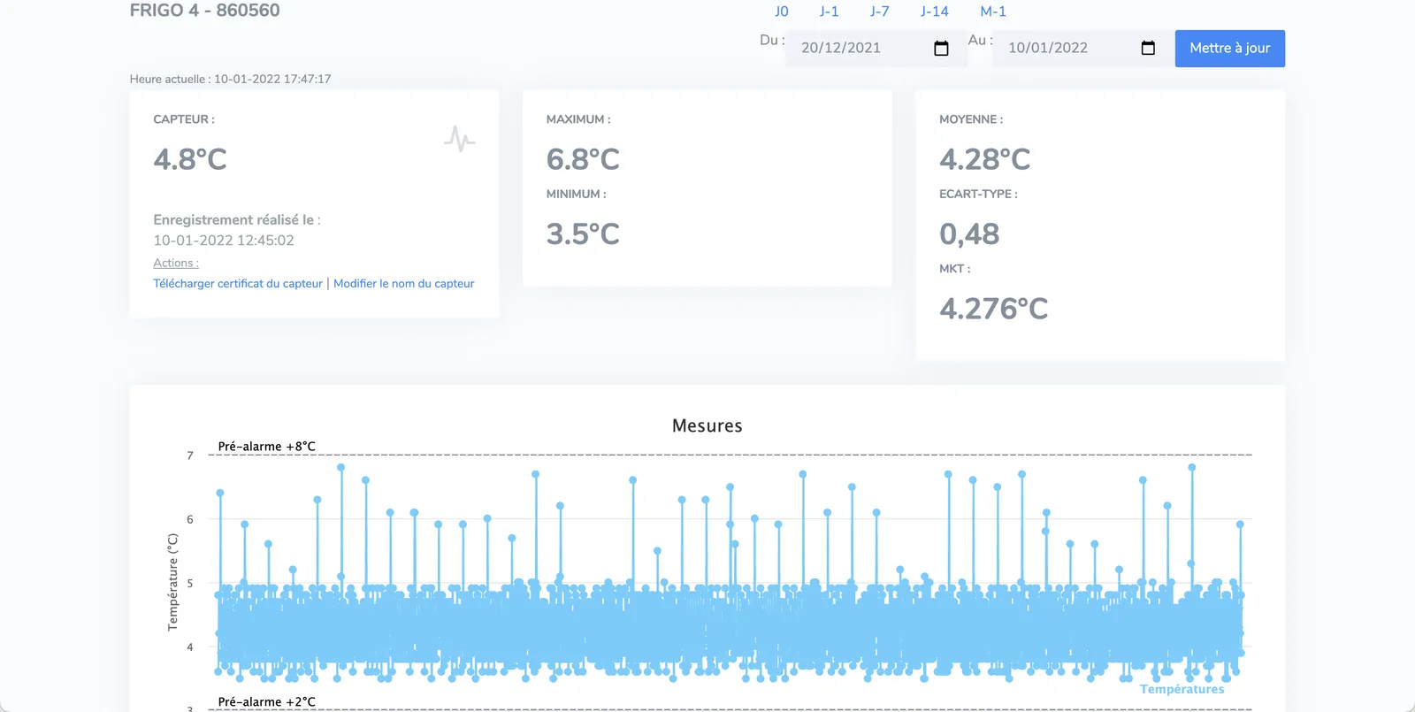The image size is (1415, 712).
Task: Click the Pré-alarme +8°C threshold label
Action: tap(267, 447)
